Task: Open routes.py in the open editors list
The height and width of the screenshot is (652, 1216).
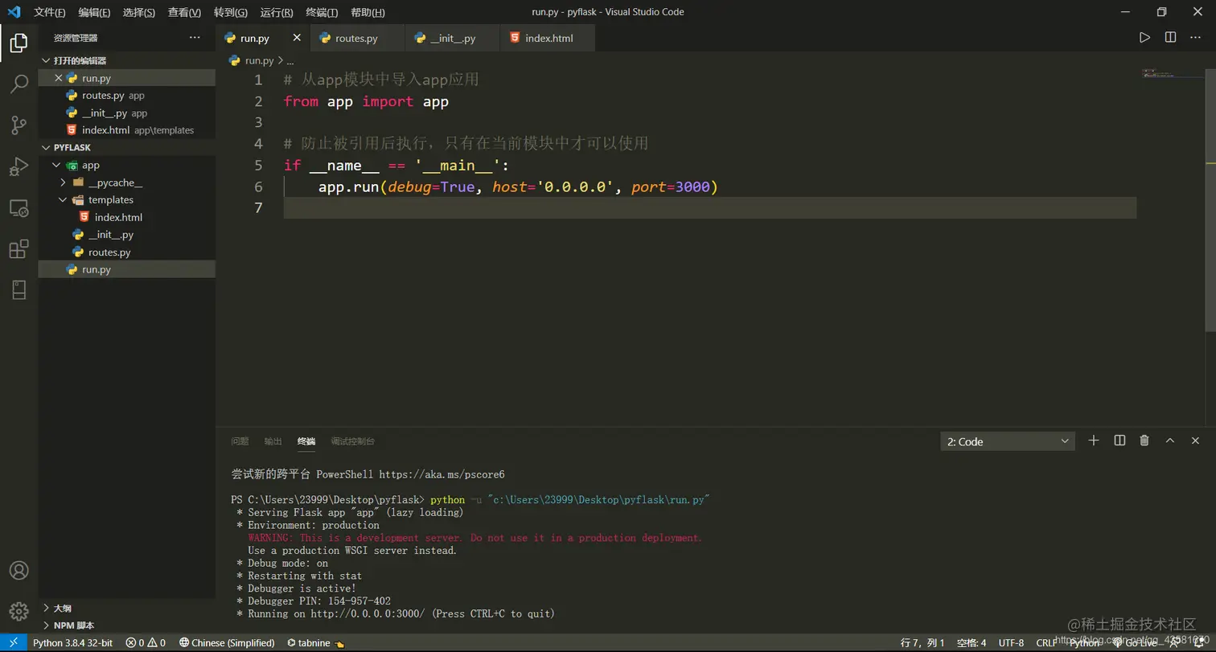Action: (127, 96)
